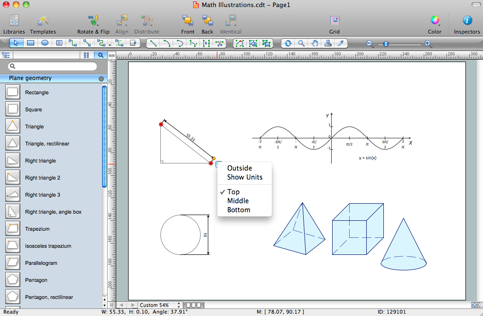483x316 pixels.
Task: Select the checked Top option
Action: tap(233, 192)
